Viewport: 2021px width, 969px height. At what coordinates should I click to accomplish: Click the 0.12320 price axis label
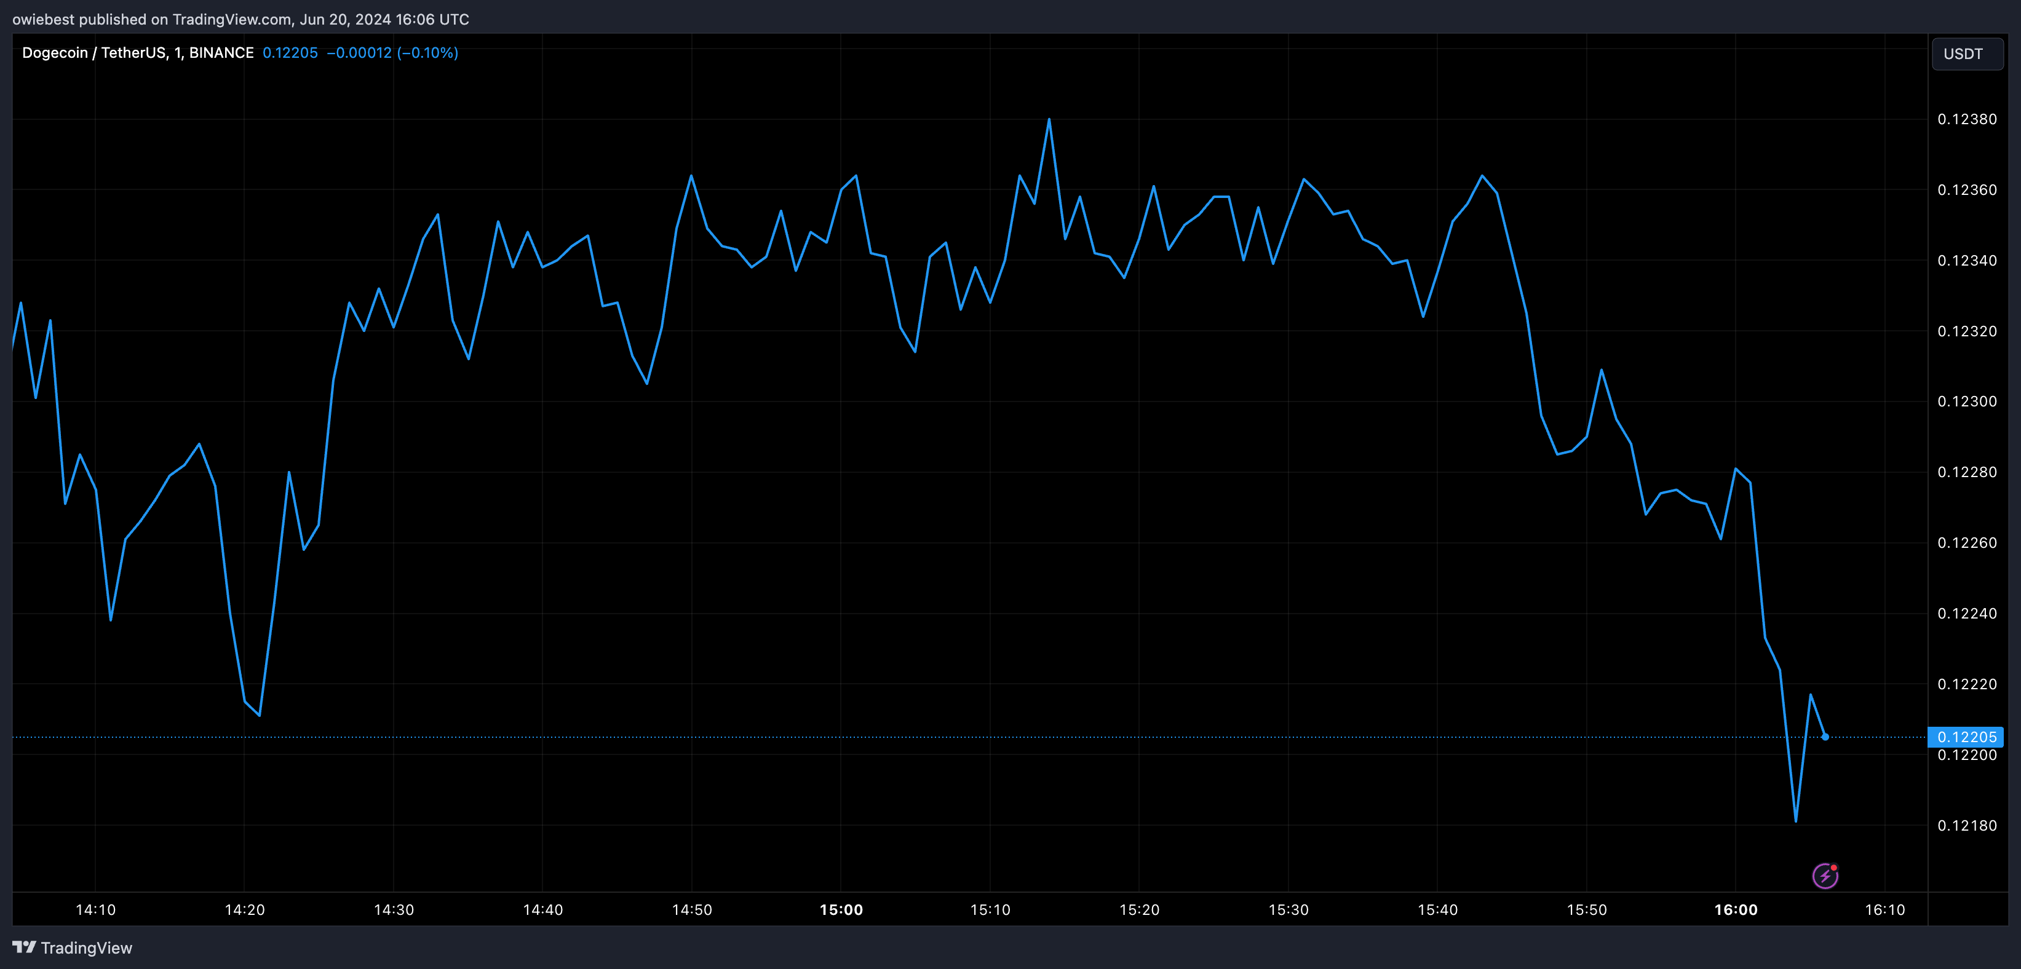(x=1967, y=331)
